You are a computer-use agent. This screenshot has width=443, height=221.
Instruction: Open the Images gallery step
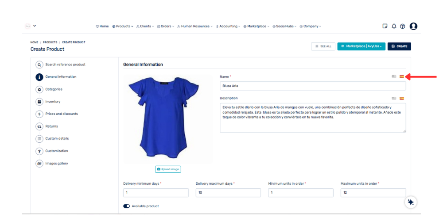[x=57, y=163]
